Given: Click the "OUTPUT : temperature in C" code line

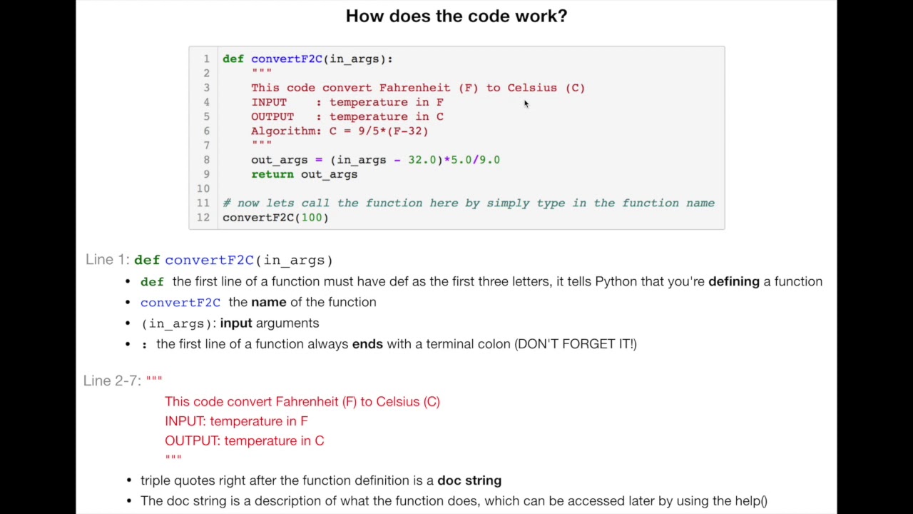Looking at the screenshot, I should (x=347, y=116).
